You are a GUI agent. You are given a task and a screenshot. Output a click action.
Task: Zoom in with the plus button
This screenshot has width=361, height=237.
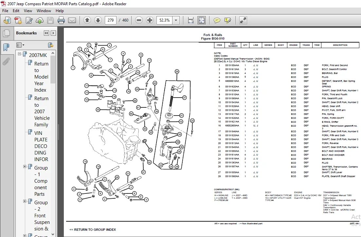150,20
